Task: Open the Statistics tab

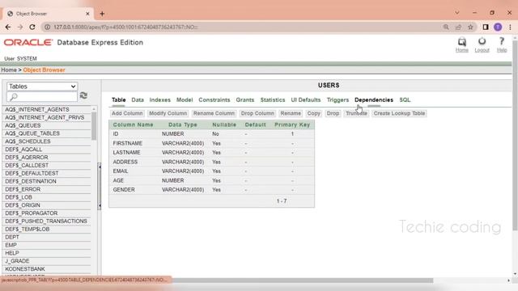Action: point(273,100)
